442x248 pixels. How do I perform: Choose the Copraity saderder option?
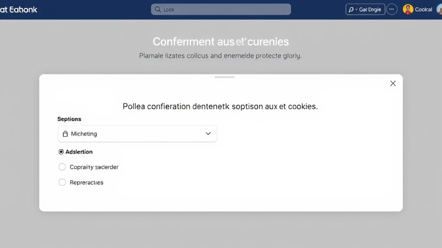tap(62, 167)
